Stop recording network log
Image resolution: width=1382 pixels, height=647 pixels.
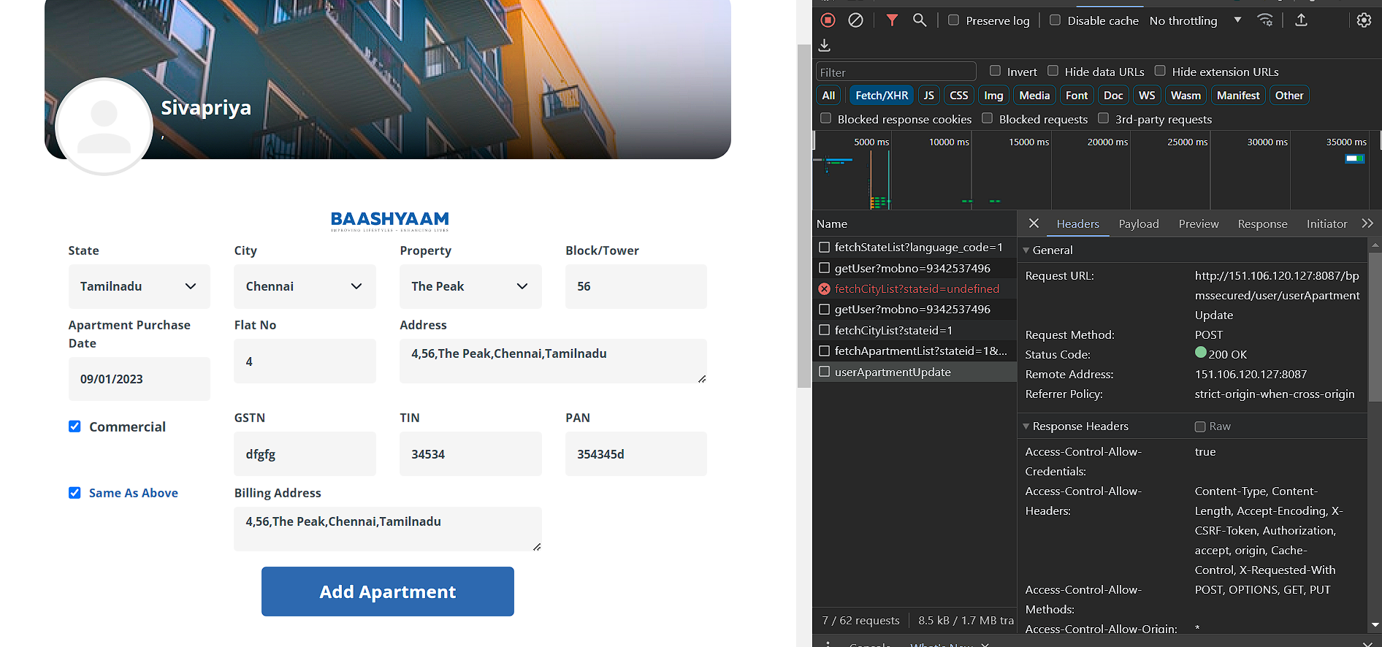point(828,20)
